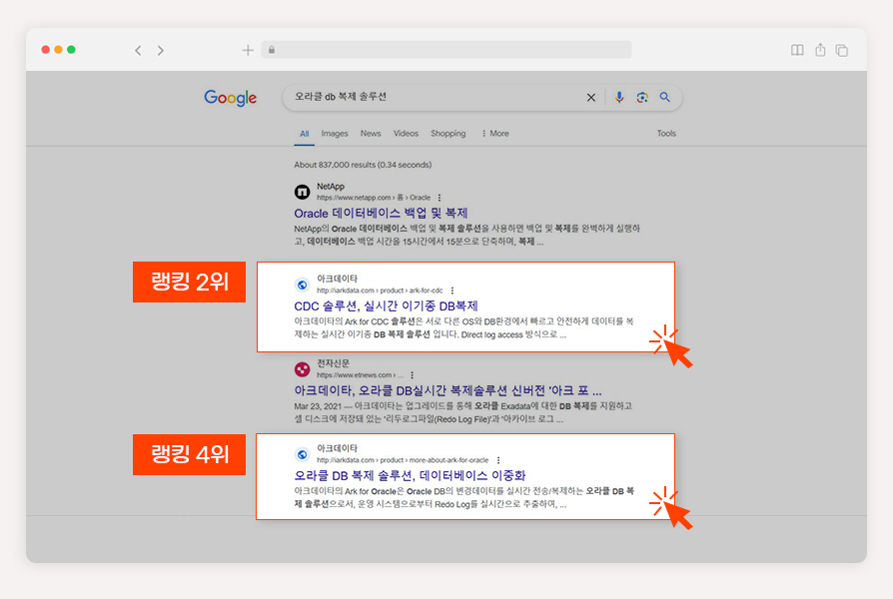The image size is (893, 599).
Task: Open the Tools search options
Action: [666, 133]
